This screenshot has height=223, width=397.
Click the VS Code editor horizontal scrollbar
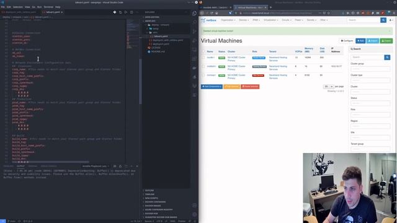(x=51, y=162)
